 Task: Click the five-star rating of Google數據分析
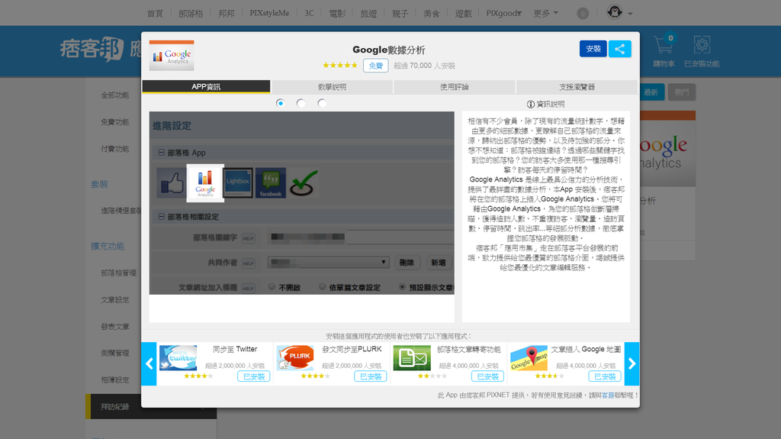point(339,66)
